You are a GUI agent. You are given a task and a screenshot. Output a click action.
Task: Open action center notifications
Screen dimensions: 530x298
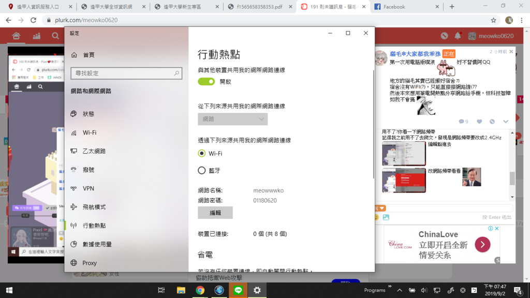pos(518,290)
